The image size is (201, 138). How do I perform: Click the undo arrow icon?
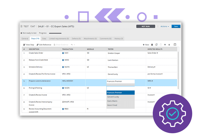(x=72, y=45)
